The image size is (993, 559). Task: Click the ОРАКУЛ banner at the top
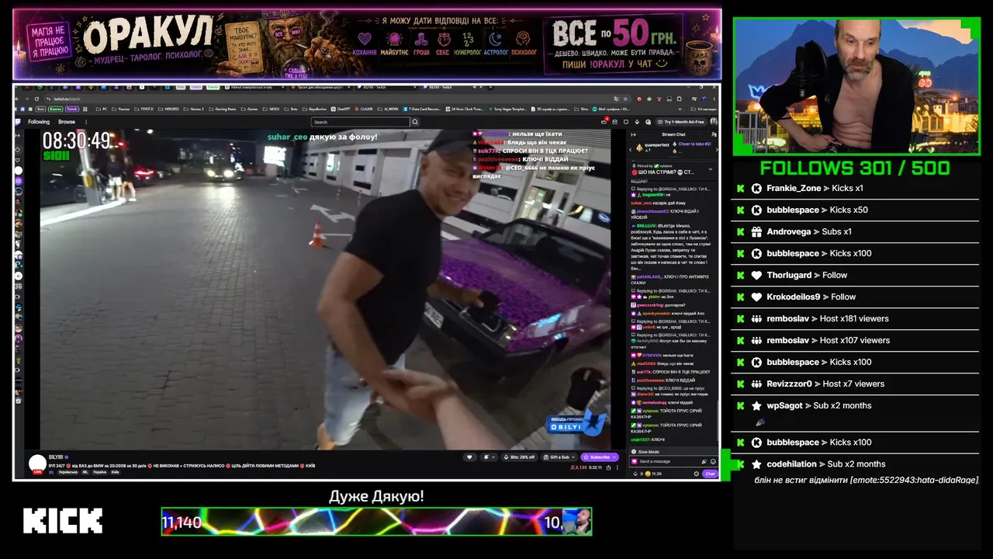367,44
